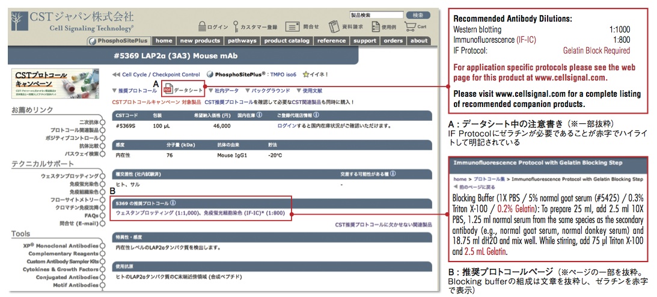Open the orders tab

393,41
